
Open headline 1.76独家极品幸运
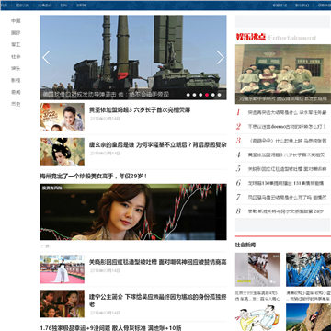click(110, 328)
